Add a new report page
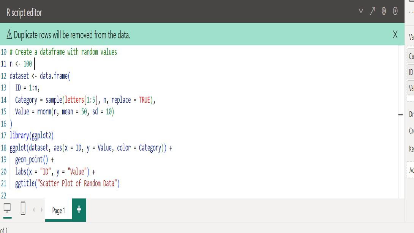 click(x=79, y=210)
